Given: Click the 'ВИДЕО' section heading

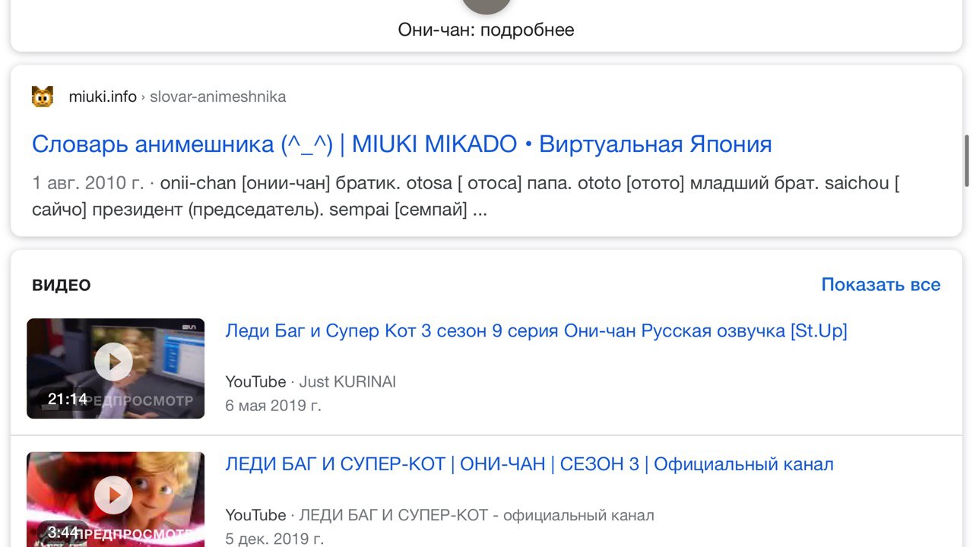Looking at the screenshot, I should point(62,286).
